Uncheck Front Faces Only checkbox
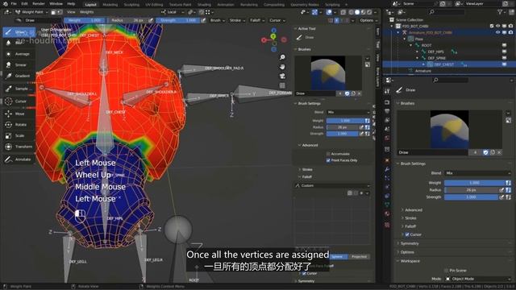516x290 pixels. tap(328, 160)
